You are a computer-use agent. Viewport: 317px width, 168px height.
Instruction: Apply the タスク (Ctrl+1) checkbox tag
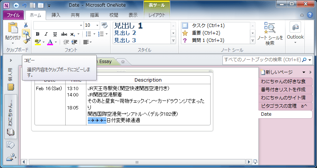click(216, 26)
